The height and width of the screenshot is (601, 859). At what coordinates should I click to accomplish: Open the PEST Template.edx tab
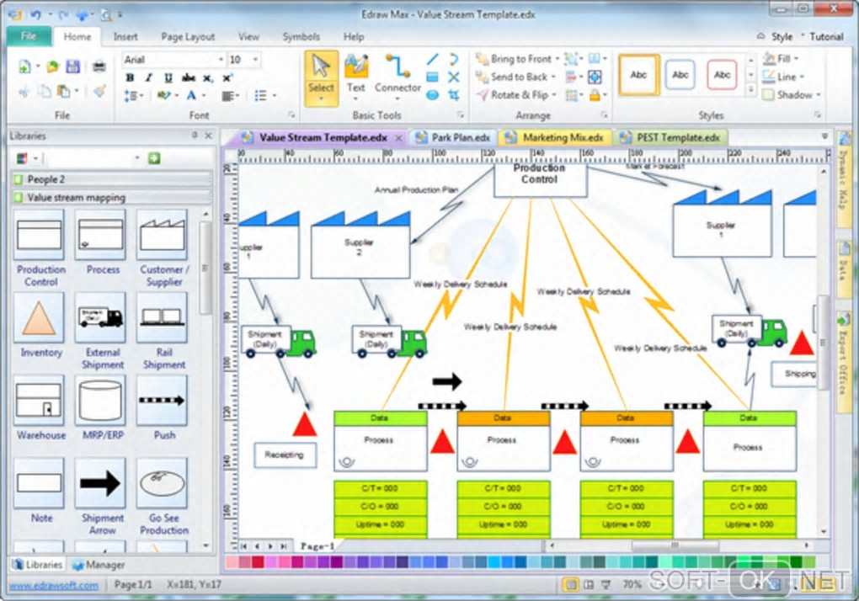(671, 137)
